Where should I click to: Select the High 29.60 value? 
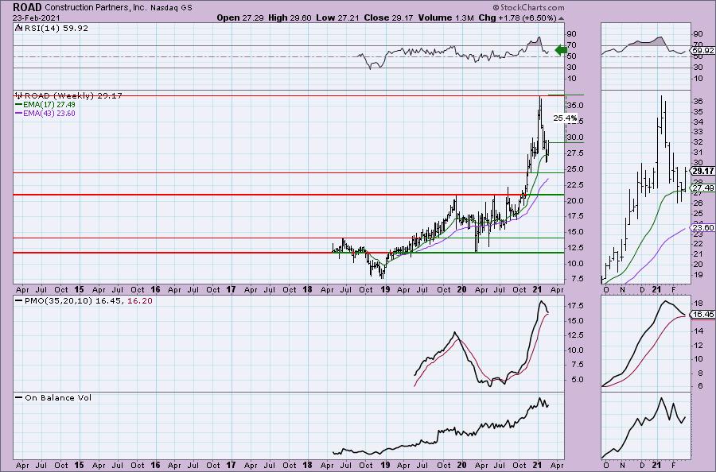point(290,17)
